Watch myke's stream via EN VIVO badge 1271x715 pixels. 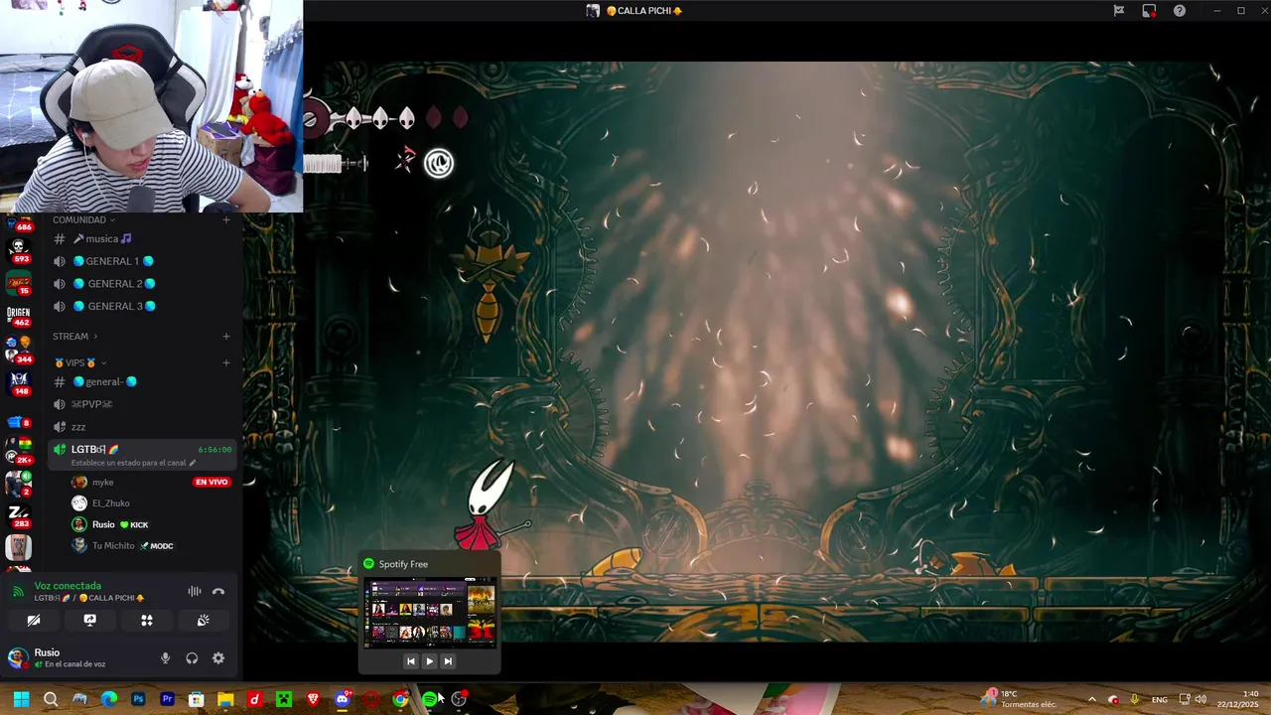point(212,483)
